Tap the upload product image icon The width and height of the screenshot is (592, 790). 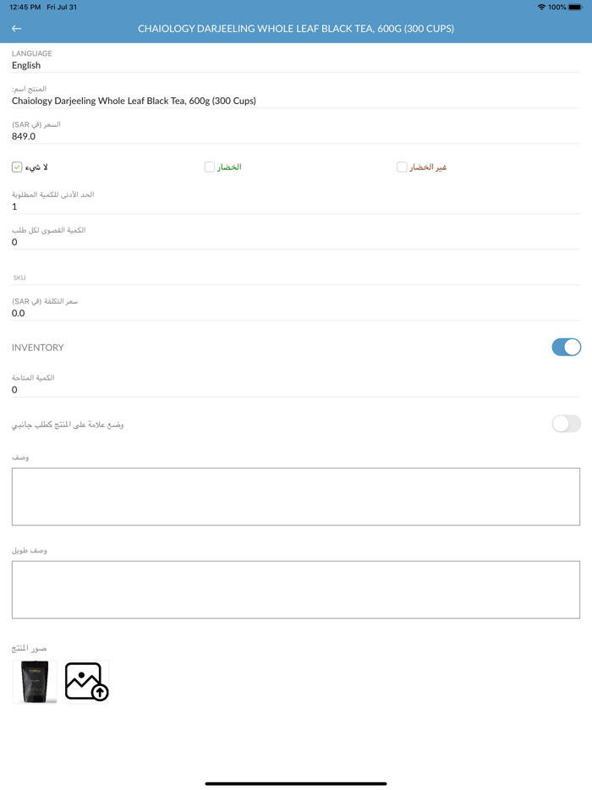coord(86,682)
